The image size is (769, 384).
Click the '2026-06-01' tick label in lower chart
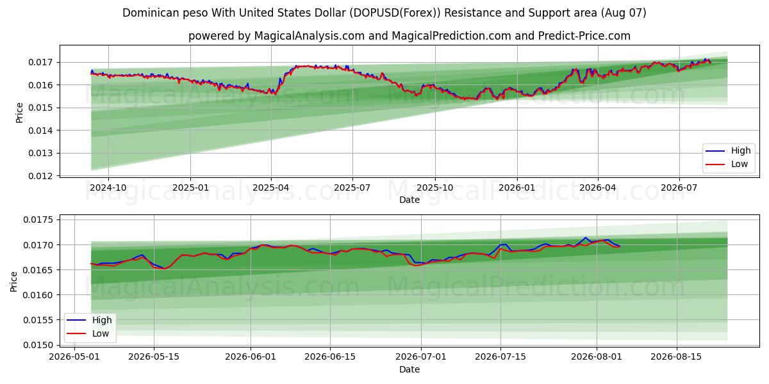coord(251,357)
